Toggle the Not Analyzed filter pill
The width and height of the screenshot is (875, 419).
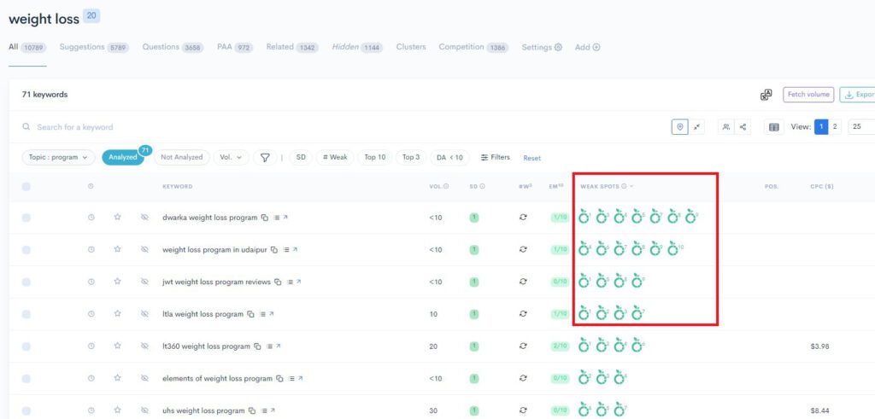tap(182, 158)
